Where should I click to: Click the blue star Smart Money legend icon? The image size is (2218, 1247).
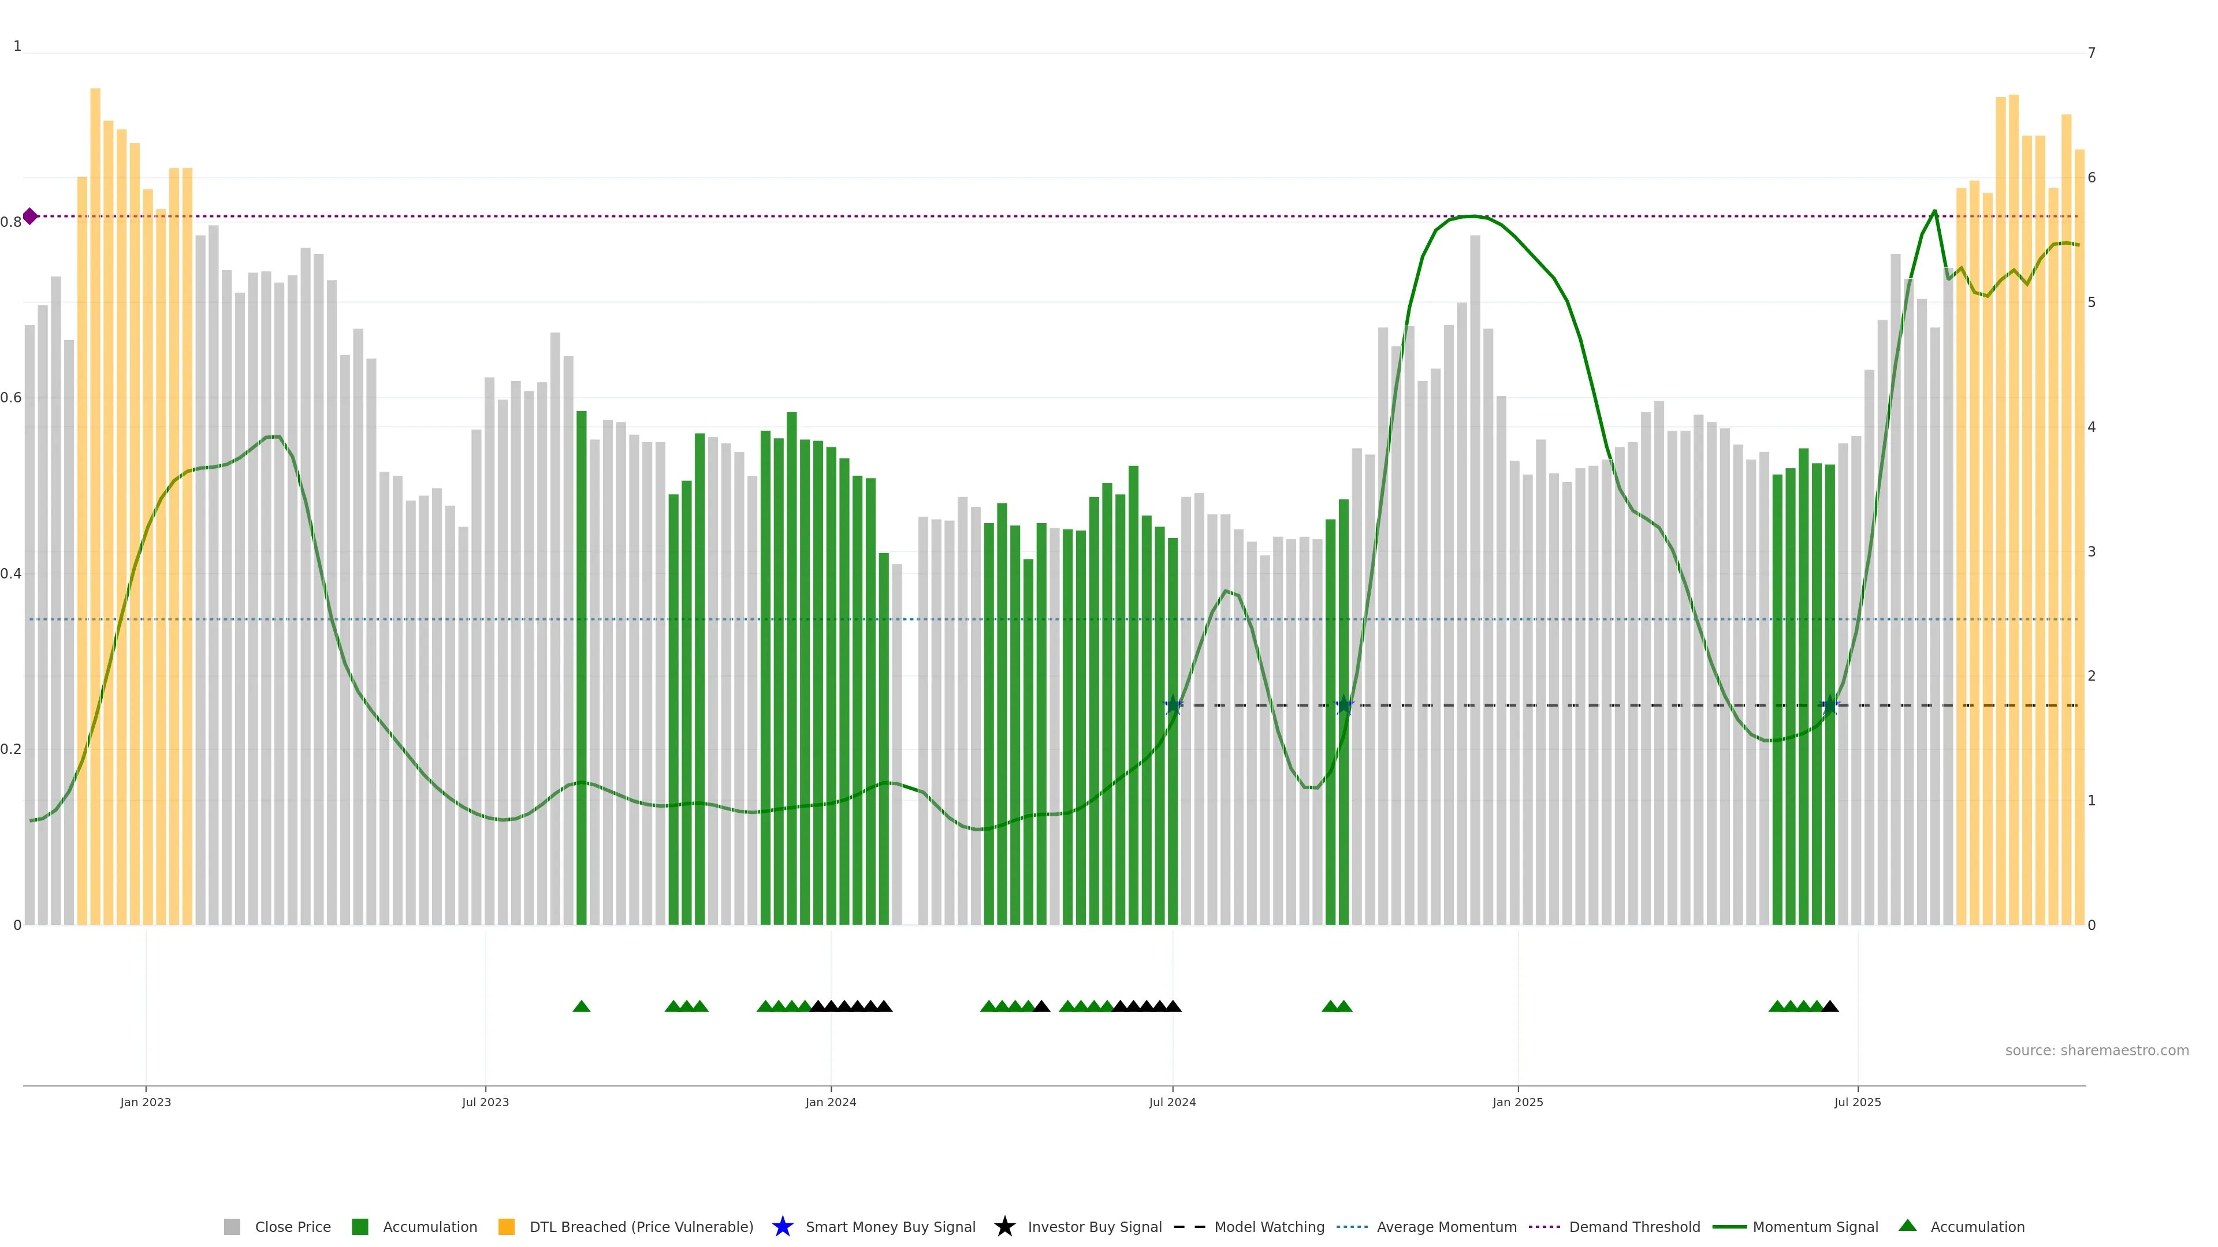tap(782, 1226)
